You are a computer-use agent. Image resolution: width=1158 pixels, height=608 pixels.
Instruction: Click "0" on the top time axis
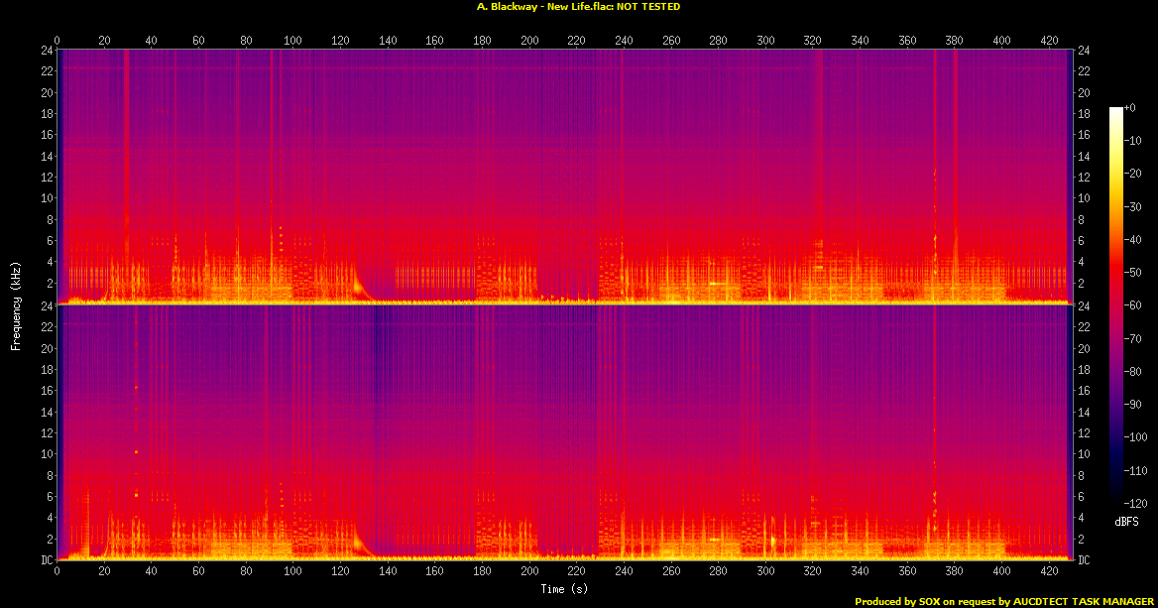coord(57,41)
